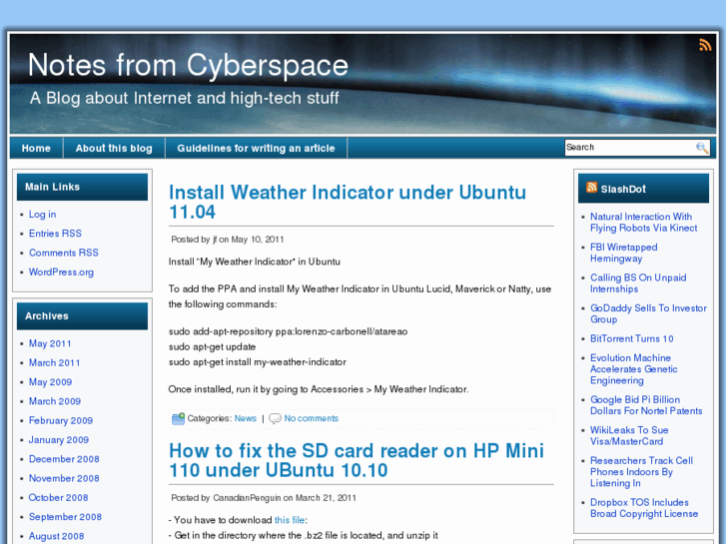Click the SlashDot RSS feed icon
Screen dimensions: 726x544
(x=591, y=187)
